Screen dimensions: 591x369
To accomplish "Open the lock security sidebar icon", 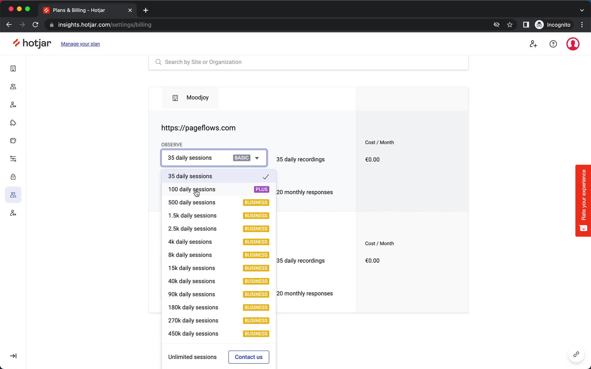I will (x=13, y=177).
